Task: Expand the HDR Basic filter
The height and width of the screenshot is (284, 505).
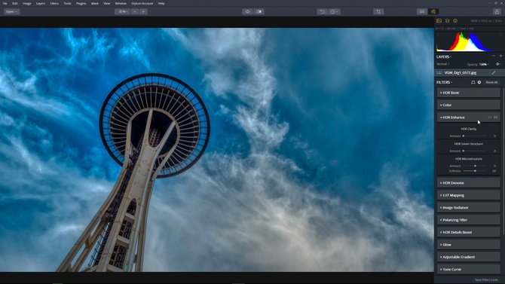Action: (x=469, y=93)
